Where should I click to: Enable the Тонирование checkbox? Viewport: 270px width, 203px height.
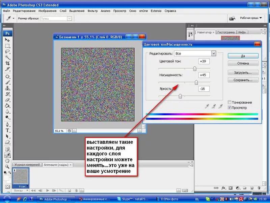pos(230,102)
